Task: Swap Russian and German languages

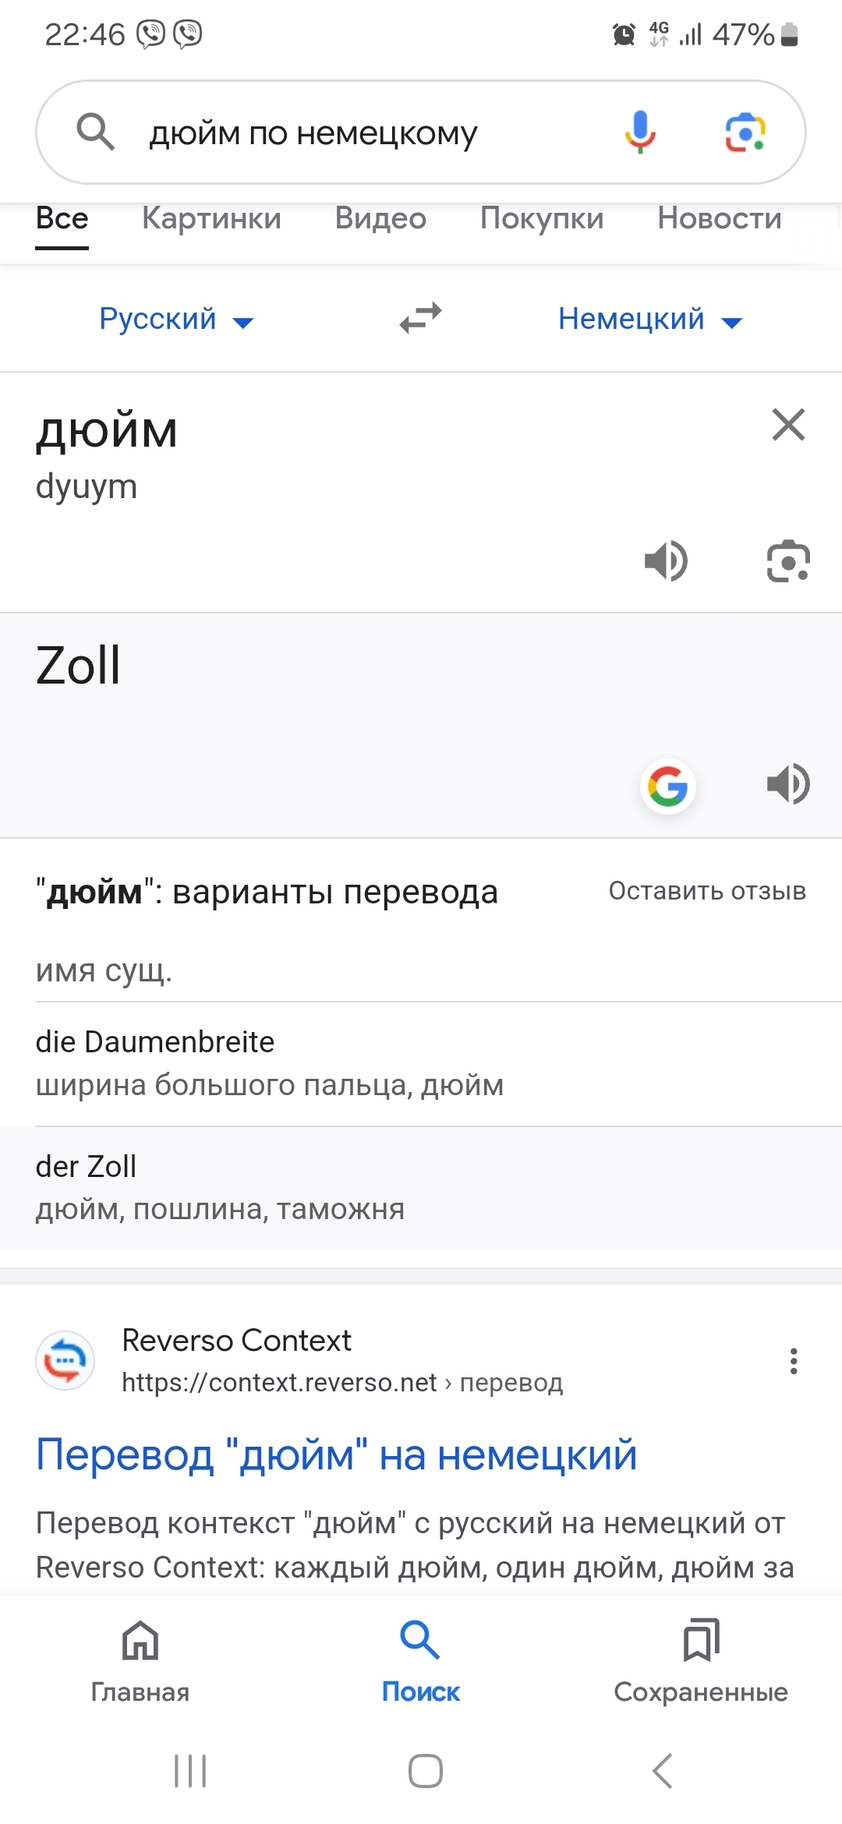Action: 420,319
